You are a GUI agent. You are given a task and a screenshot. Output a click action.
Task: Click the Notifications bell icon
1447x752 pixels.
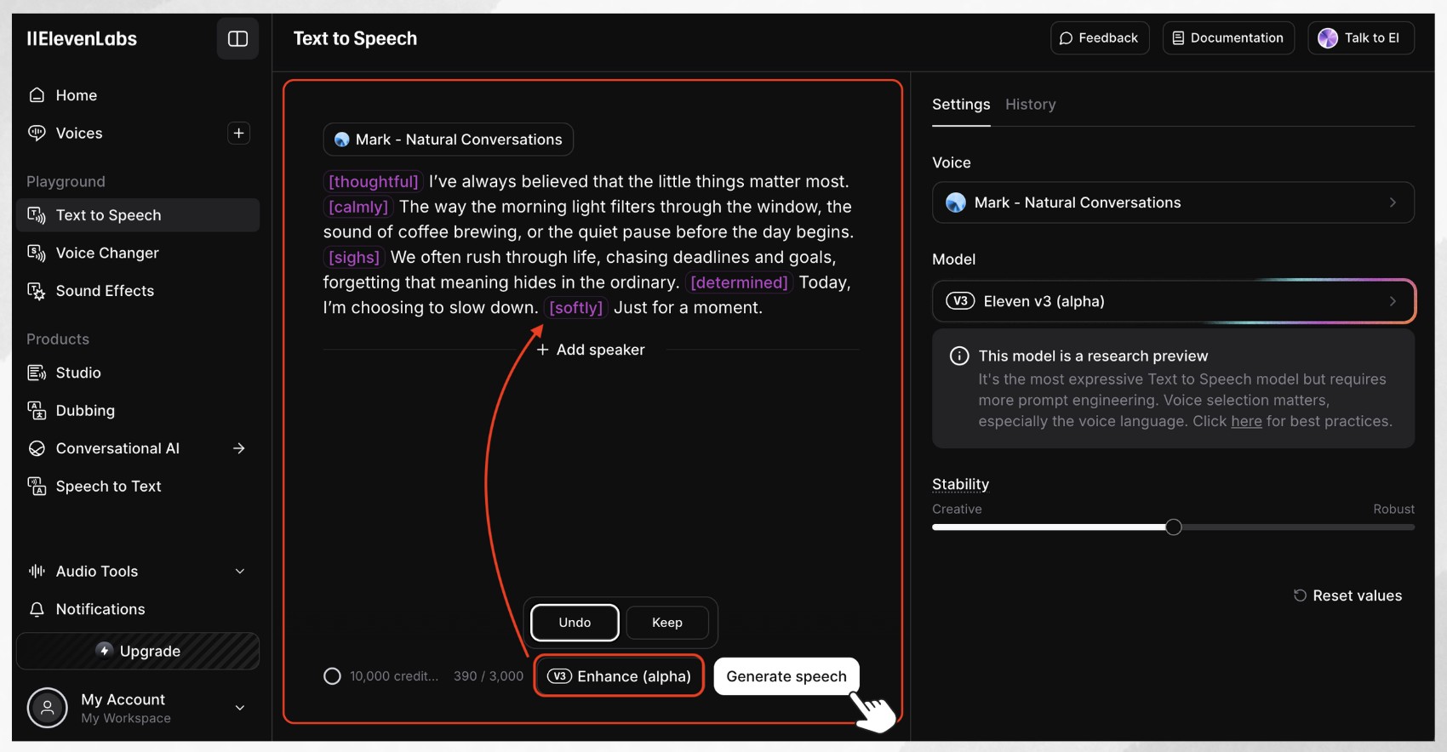tap(37, 609)
